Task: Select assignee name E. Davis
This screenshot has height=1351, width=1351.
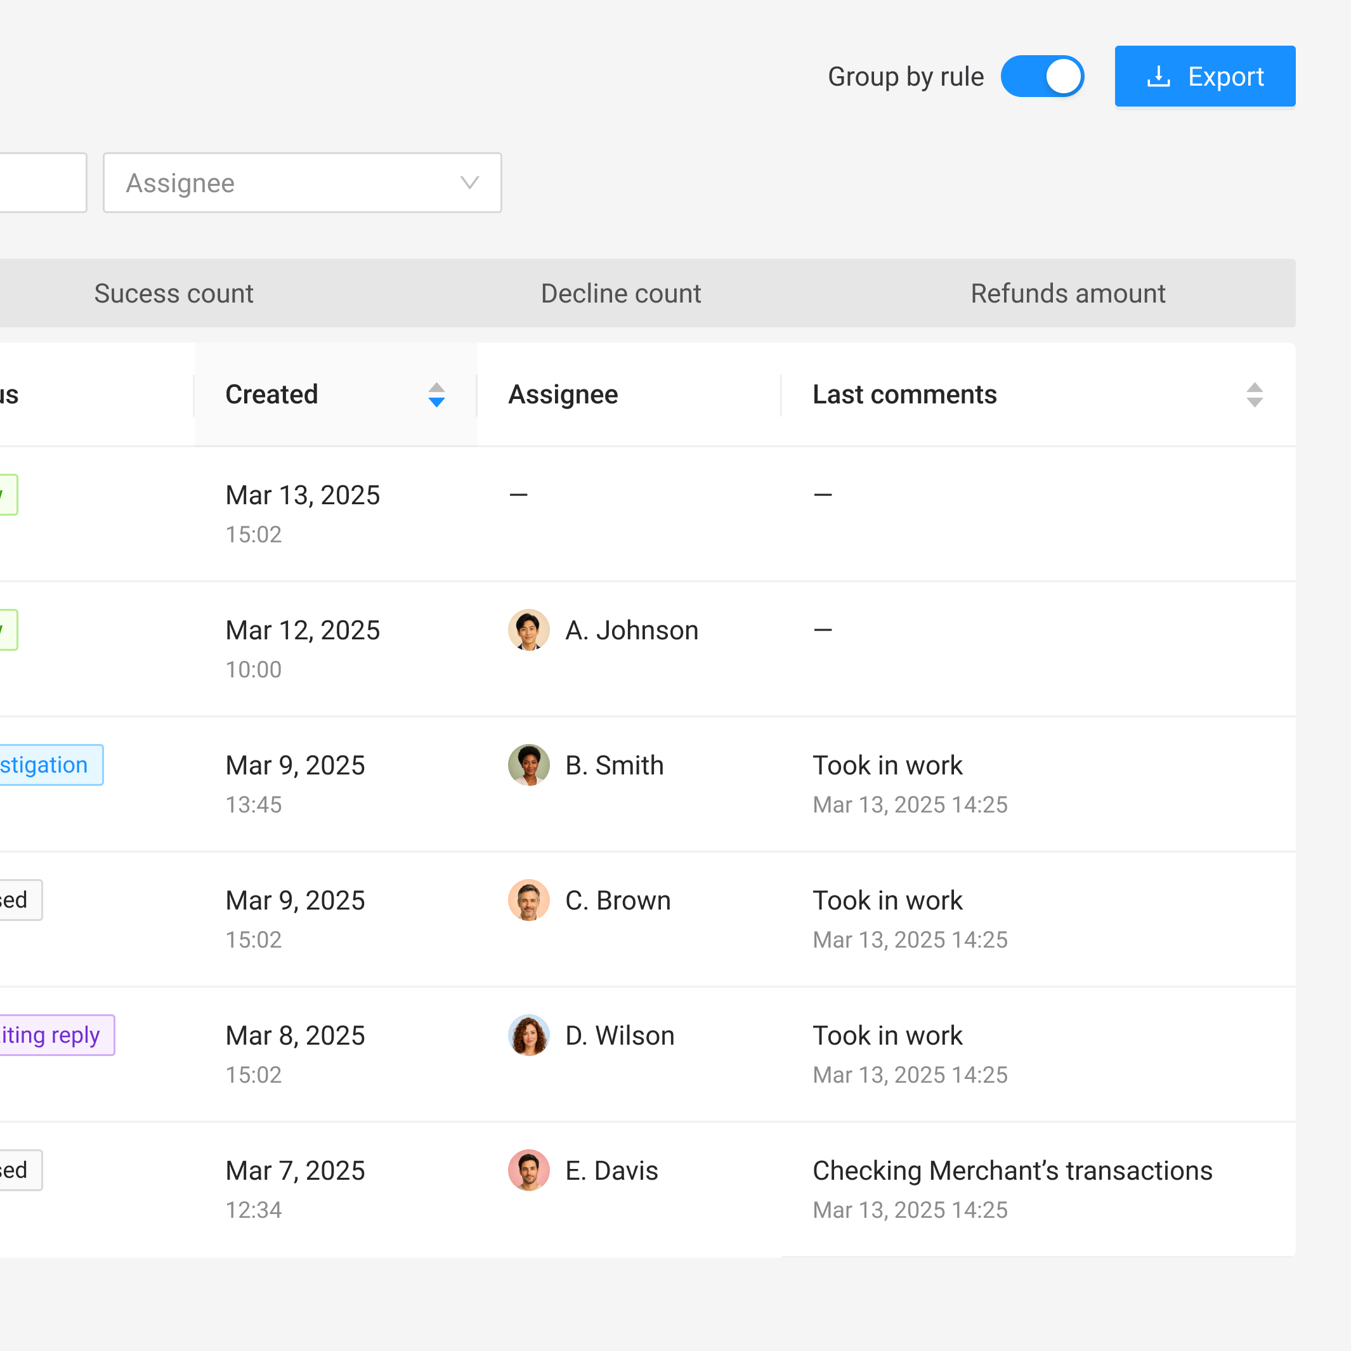Action: [x=611, y=1170]
